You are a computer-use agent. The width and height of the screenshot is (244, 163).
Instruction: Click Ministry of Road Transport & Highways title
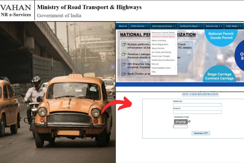(89, 7)
